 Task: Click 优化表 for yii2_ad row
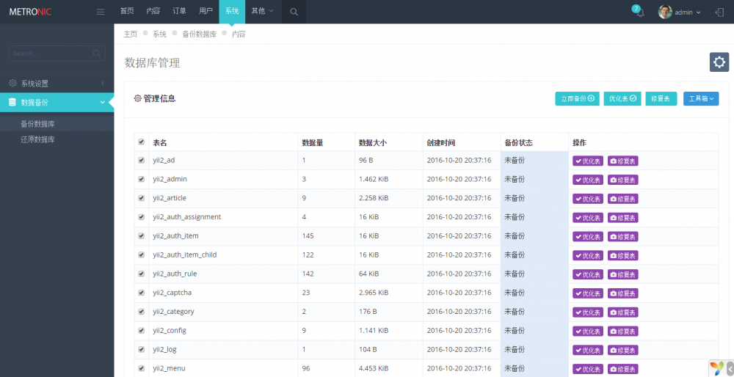[x=588, y=161]
